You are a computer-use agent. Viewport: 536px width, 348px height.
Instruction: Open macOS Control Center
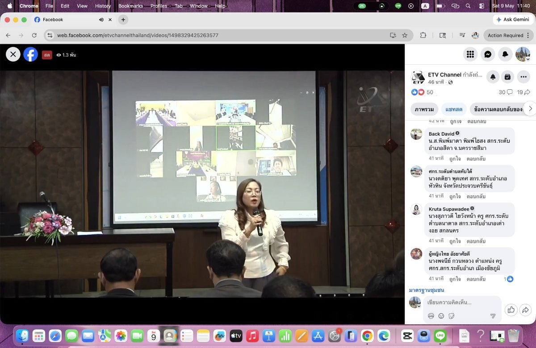click(481, 6)
